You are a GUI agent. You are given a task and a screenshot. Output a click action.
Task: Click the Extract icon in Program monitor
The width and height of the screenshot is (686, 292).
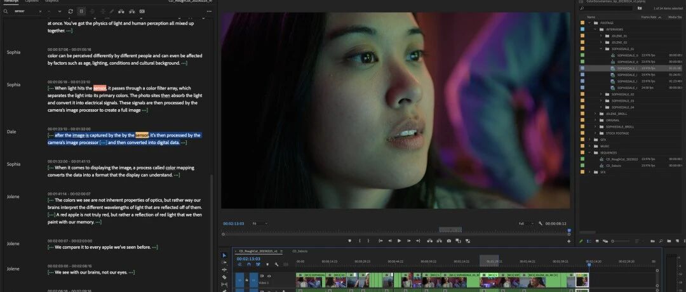tap(440, 241)
